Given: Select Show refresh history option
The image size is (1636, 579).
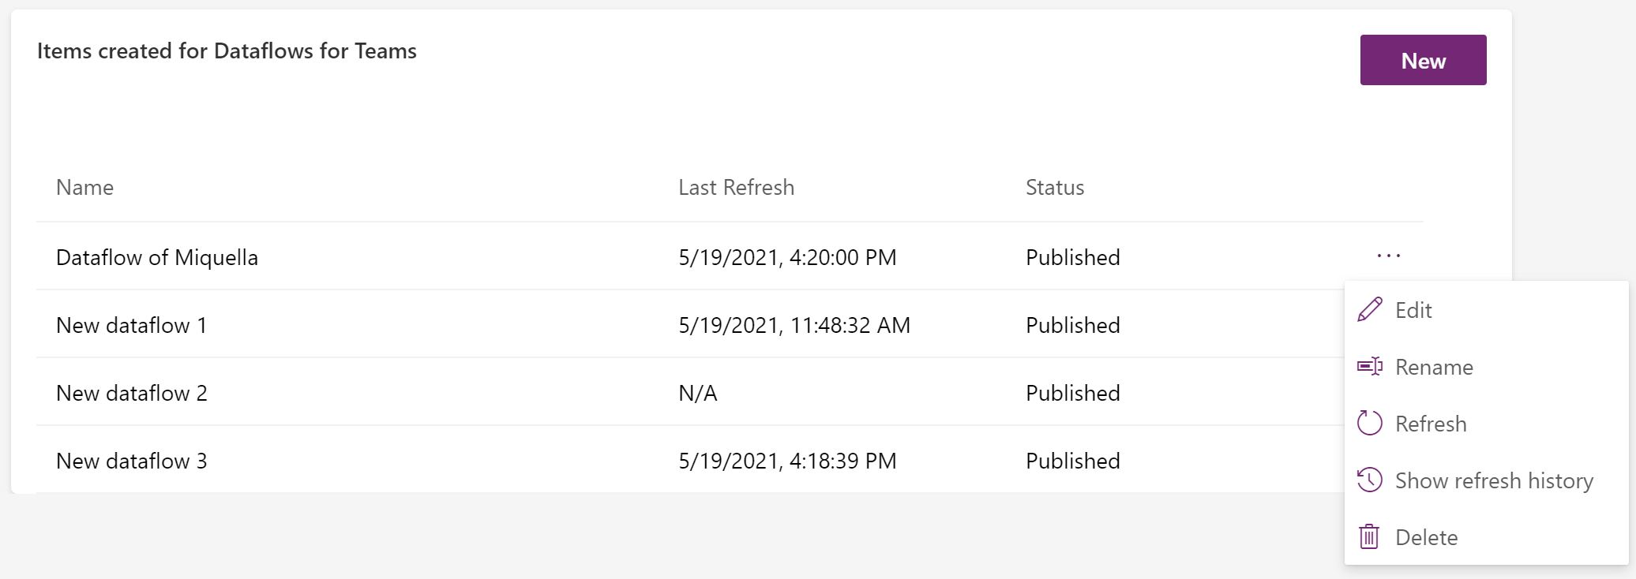Looking at the screenshot, I should 1494,480.
